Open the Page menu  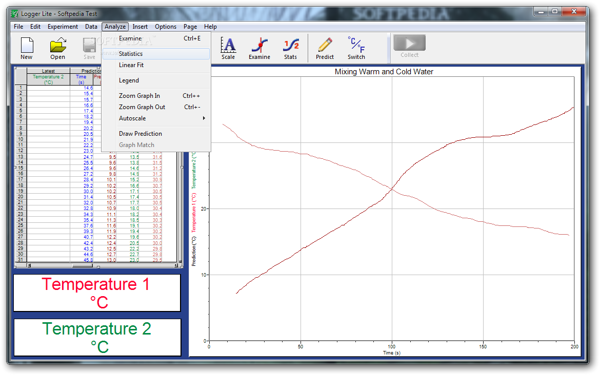190,26
